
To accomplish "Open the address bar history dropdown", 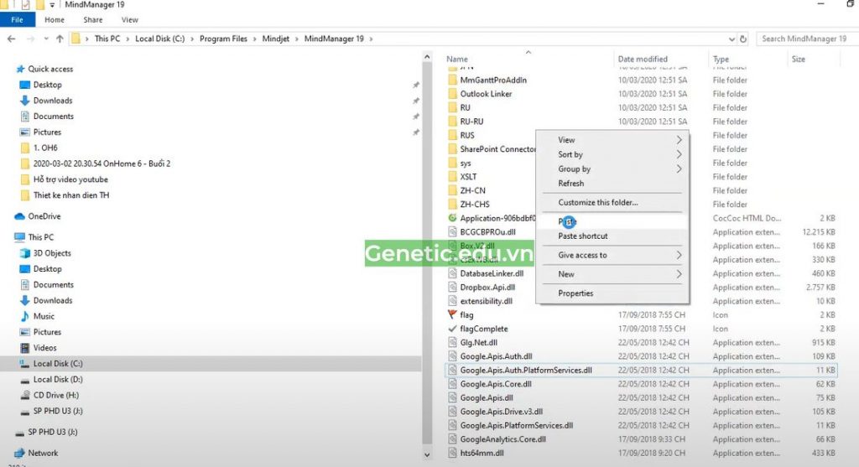I will [731, 39].
